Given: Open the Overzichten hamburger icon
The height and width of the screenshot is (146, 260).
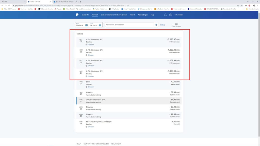Looking at the screenshot, I should [x=176, y=24].
